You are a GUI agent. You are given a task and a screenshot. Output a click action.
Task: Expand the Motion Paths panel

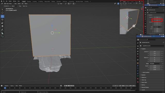click(x=144, y=82)
